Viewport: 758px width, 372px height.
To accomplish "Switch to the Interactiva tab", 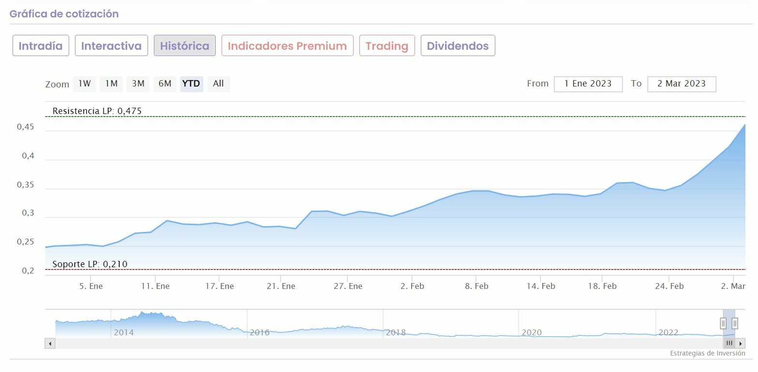I will 111,46.
